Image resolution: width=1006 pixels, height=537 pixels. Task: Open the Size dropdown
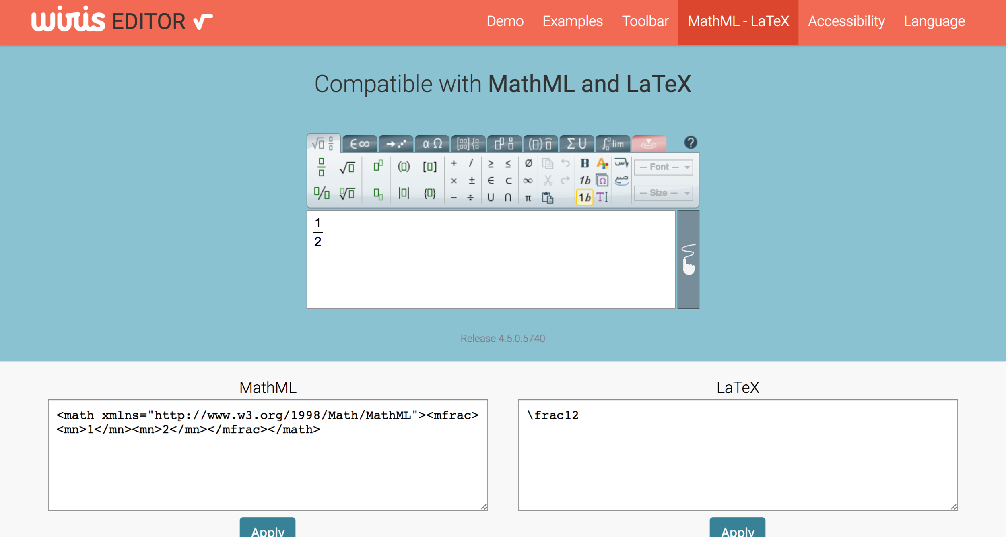pyautogui.click(x=663, y=193)
